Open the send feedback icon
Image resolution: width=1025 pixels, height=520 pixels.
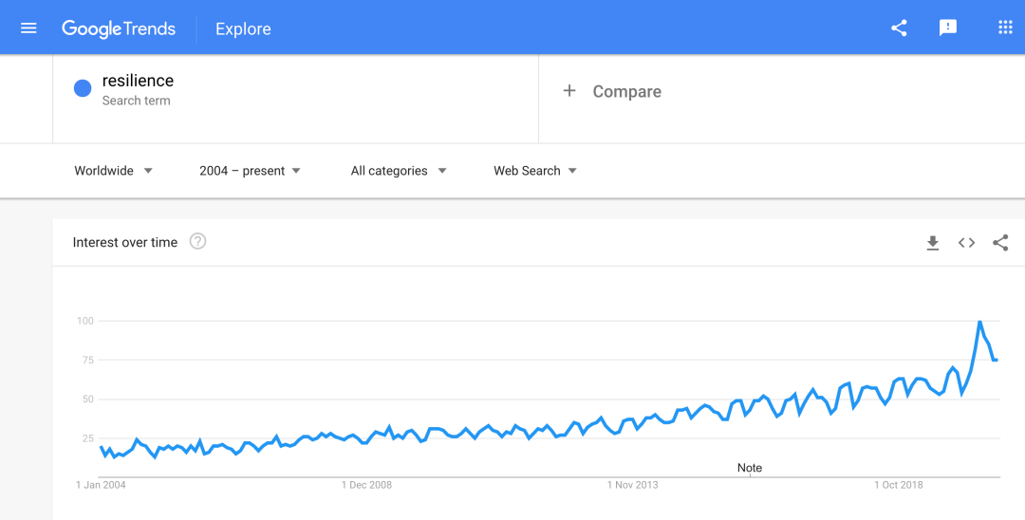point(948,28)
